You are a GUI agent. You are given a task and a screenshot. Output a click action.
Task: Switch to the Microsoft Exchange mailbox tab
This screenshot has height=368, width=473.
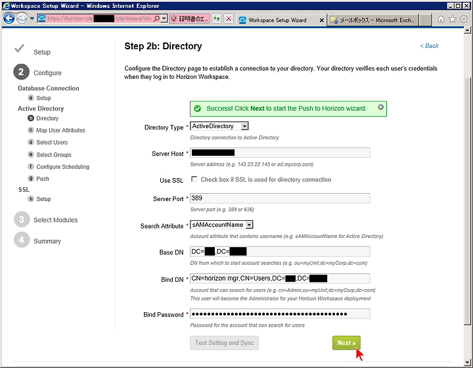373,20
